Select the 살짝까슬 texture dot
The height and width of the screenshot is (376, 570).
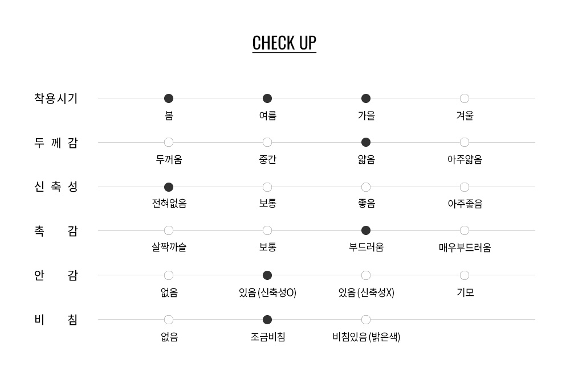point(169,230)
